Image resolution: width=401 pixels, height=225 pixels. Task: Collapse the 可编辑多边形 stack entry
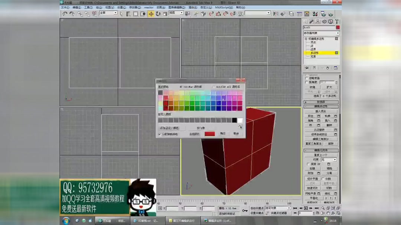coord(306,38)
